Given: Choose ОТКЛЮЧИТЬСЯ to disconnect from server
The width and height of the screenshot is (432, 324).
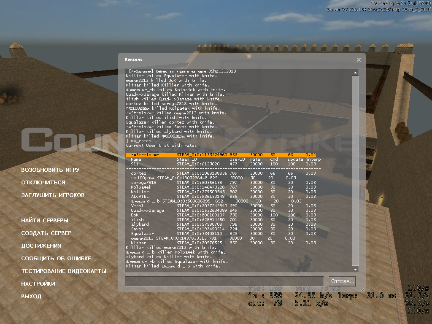Looking at the screenshot, I should (43, 182).
